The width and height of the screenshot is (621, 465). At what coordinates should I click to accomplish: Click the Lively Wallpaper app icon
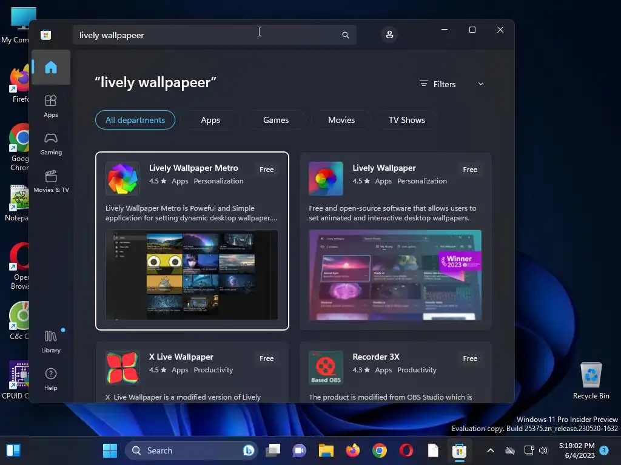(326, 179)
